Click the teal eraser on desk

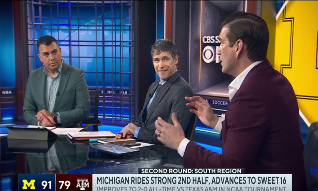click(x=94, y=142)
